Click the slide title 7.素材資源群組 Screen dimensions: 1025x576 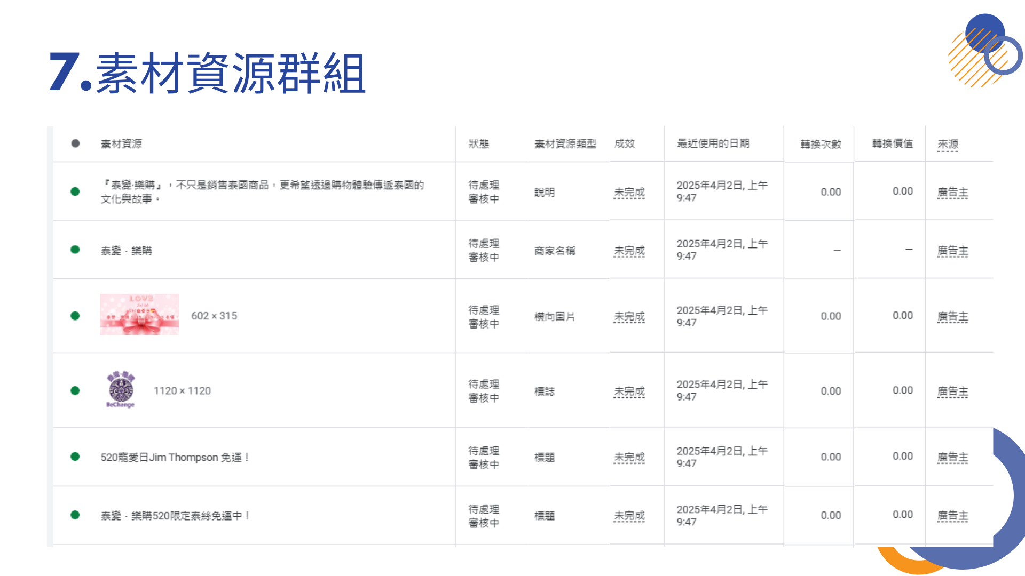click(x=207, y=73)
